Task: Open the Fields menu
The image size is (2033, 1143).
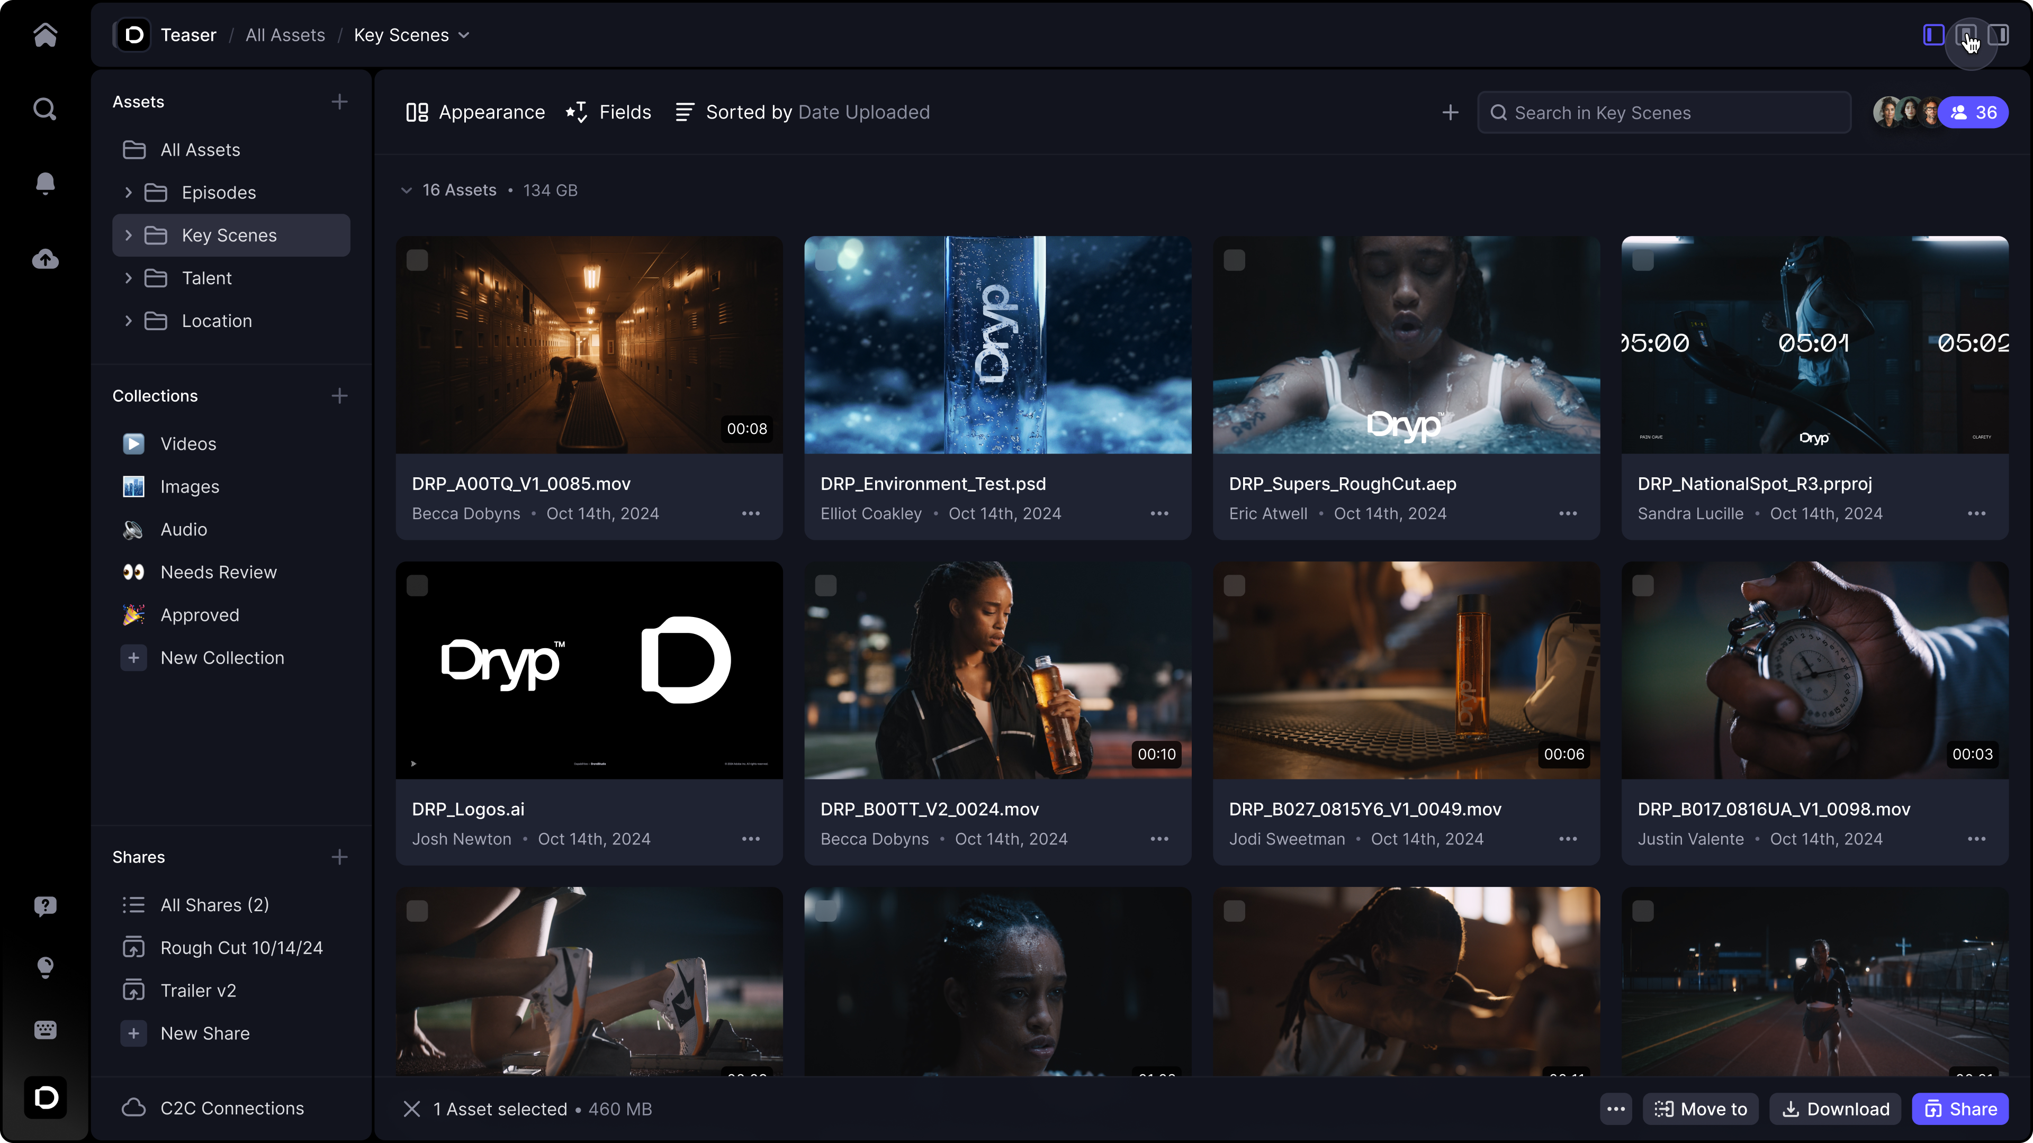Action: [x=608, y=112]
